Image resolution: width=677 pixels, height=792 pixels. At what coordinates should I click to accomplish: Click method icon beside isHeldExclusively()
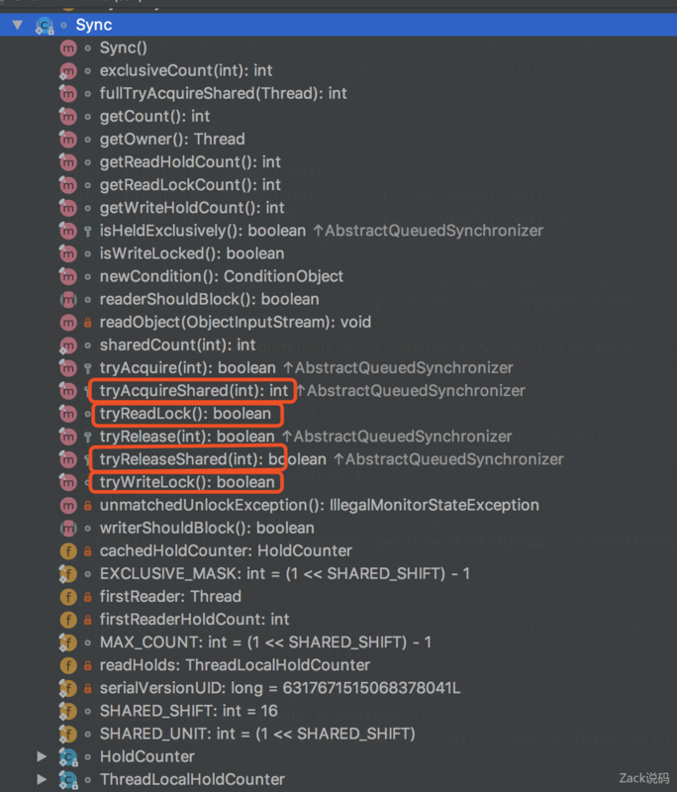tap(68, 231)
